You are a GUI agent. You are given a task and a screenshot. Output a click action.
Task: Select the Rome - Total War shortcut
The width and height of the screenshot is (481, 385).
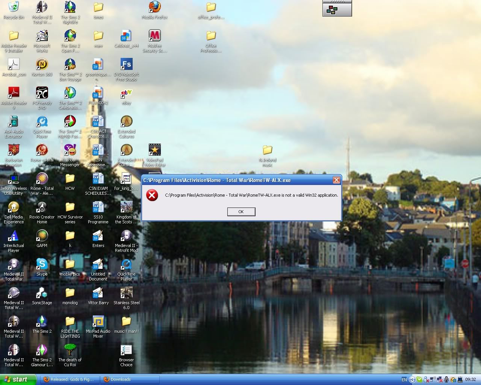point(42,150)
